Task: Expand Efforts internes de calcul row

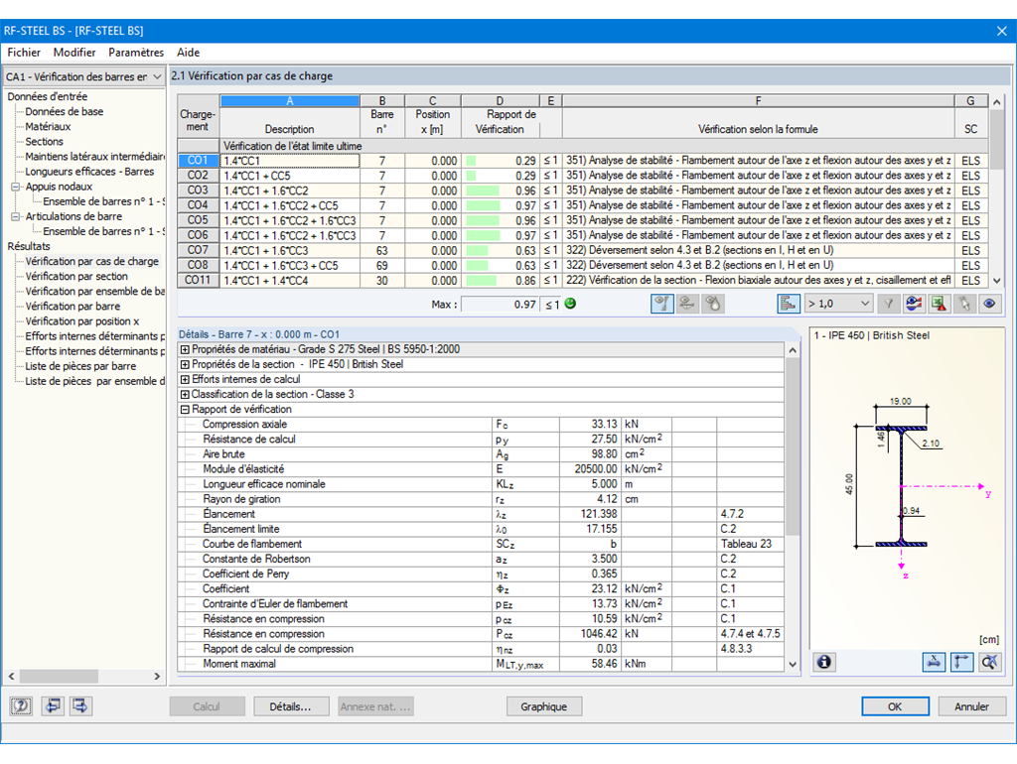Action: pyautogui.click(x=185, y=379)
